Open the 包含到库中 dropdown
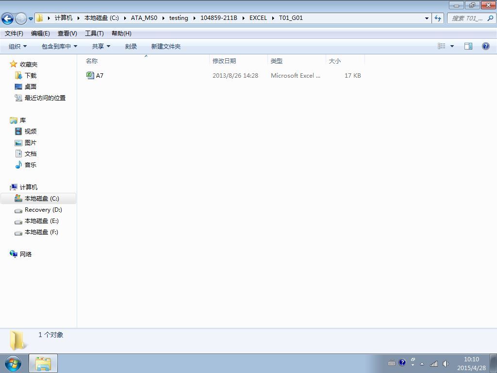 point(59,46)
